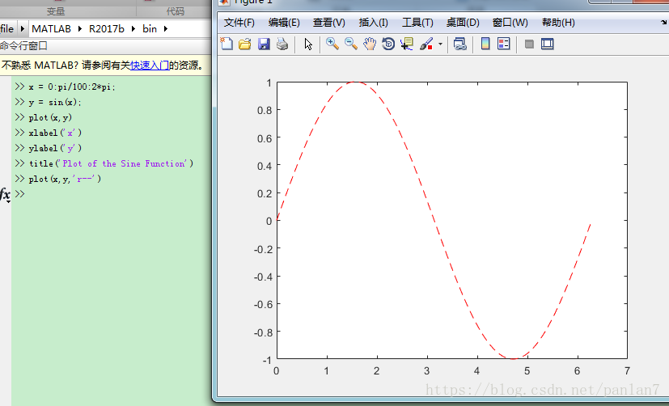Viewport: 669px width, 406px height.
Task: Follow the 快速入门 link
Action: coord(150,65)
